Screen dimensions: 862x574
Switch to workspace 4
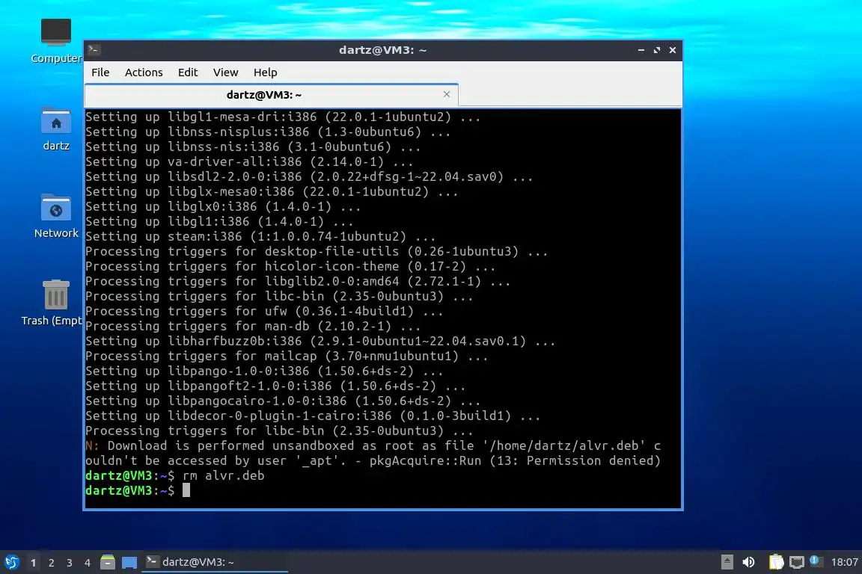[x=88, y=563]
